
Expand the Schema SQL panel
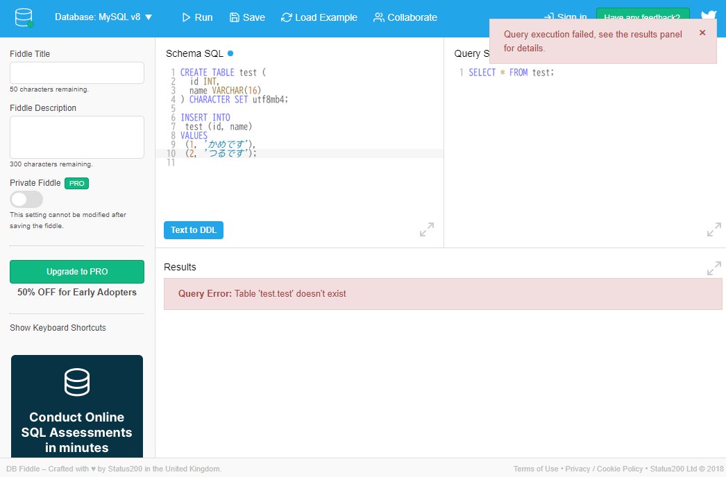pyautogui.click(x=426, y=229)
